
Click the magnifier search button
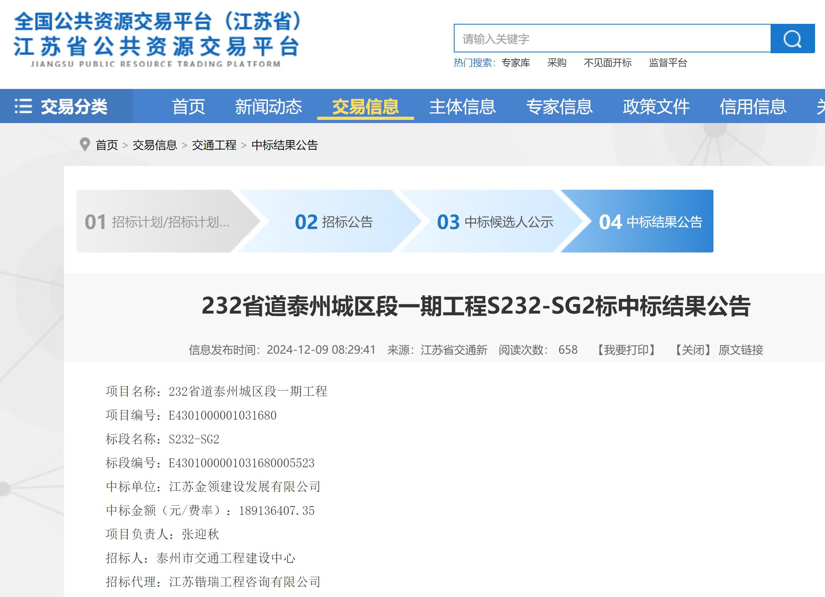click(x=792, y=39)
